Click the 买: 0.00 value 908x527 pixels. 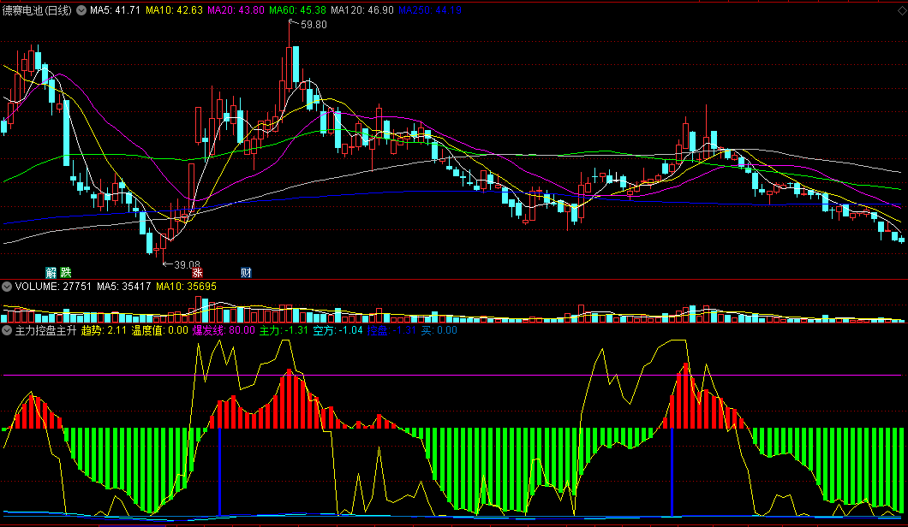pos(439,330)
